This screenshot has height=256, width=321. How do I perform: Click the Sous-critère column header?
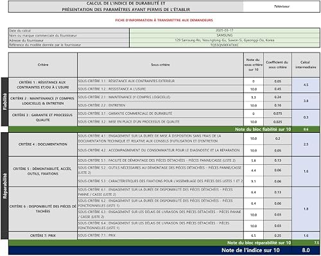(x=160, y=65)
